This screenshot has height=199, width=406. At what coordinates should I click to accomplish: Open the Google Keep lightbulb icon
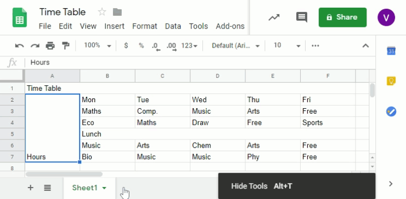pyautogui.click(x=391, y=81)
